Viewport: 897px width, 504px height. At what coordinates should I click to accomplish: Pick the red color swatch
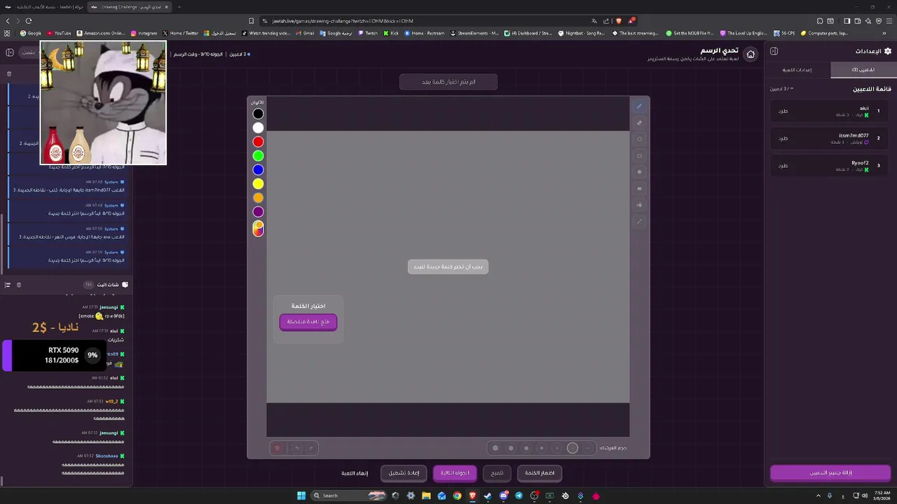(259, 142)
